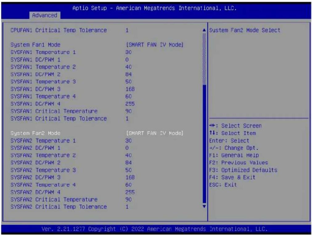
Task: Click the 'System Fan2 Mode Select' help text
Action: click(x=245, y=30)
